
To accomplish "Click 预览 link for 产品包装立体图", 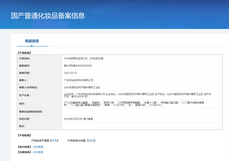I will 91,140.
